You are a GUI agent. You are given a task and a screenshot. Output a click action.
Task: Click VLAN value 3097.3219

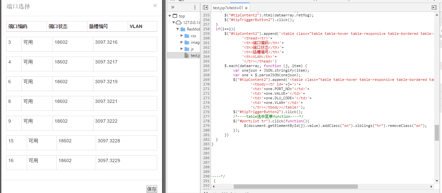pos(106,82)
